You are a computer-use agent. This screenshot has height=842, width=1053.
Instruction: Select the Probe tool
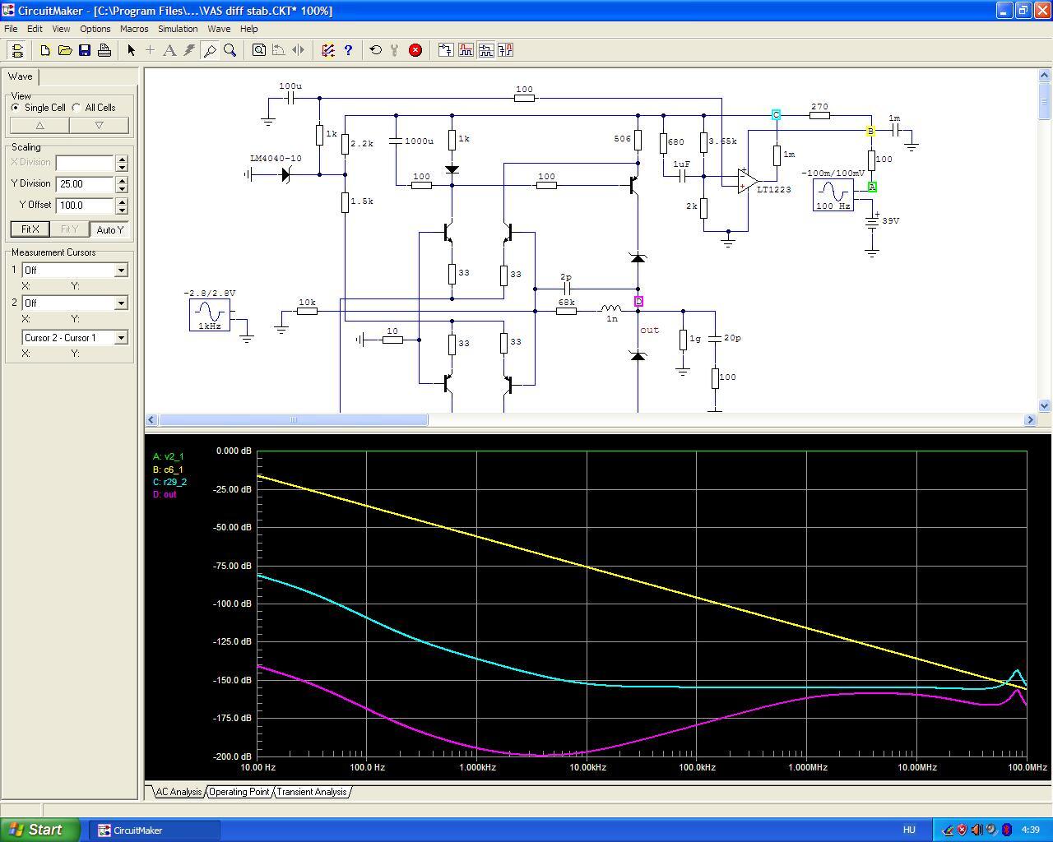click(210, 50)
